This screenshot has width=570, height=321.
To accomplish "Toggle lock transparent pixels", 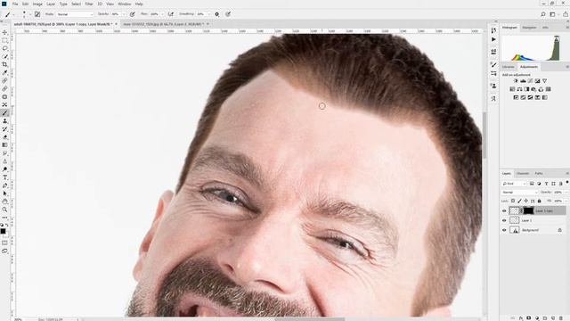I will (x=513, y=201).
